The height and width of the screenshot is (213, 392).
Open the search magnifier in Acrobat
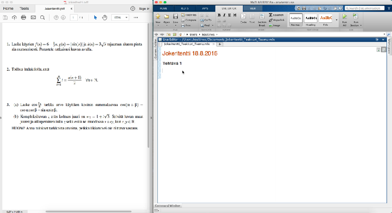point(42,17)
